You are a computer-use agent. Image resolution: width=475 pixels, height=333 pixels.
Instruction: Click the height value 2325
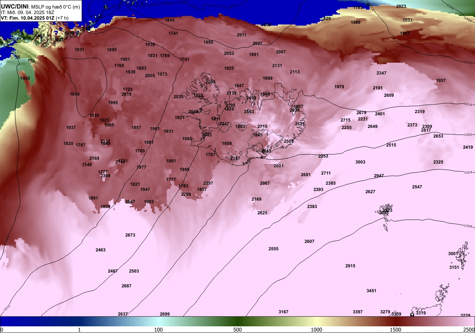coord(438,162)
